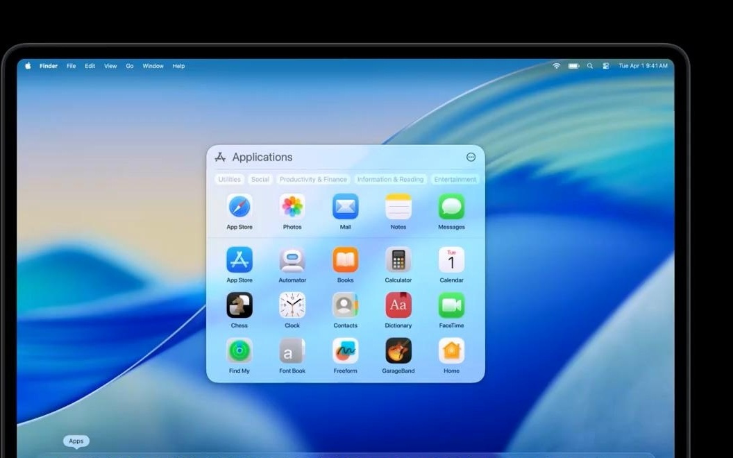733x458 pixels.
Task: Select Information & Reading category
Action: coord(390,180)
